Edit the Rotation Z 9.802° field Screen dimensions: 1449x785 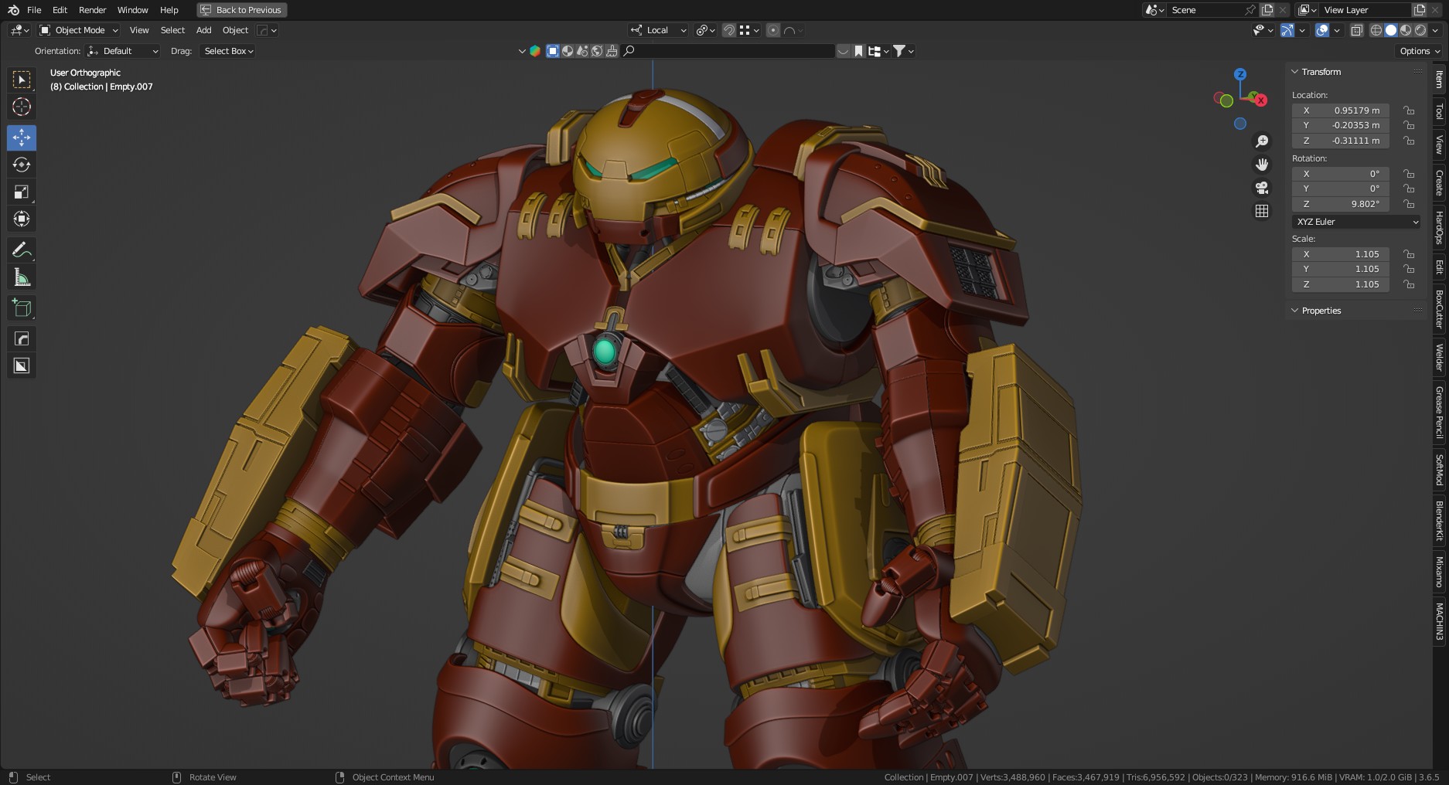[1341, 204]
